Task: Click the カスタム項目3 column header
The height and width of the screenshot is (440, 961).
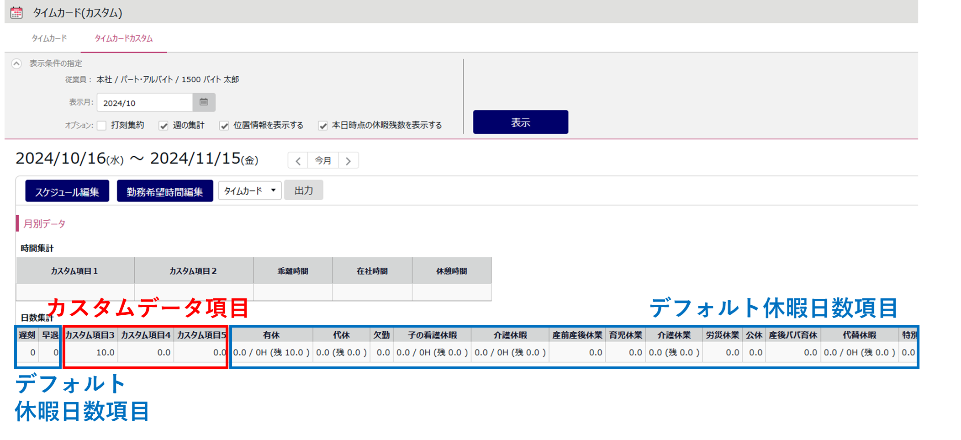Action: pyautogui.click(x=90, y=335)
